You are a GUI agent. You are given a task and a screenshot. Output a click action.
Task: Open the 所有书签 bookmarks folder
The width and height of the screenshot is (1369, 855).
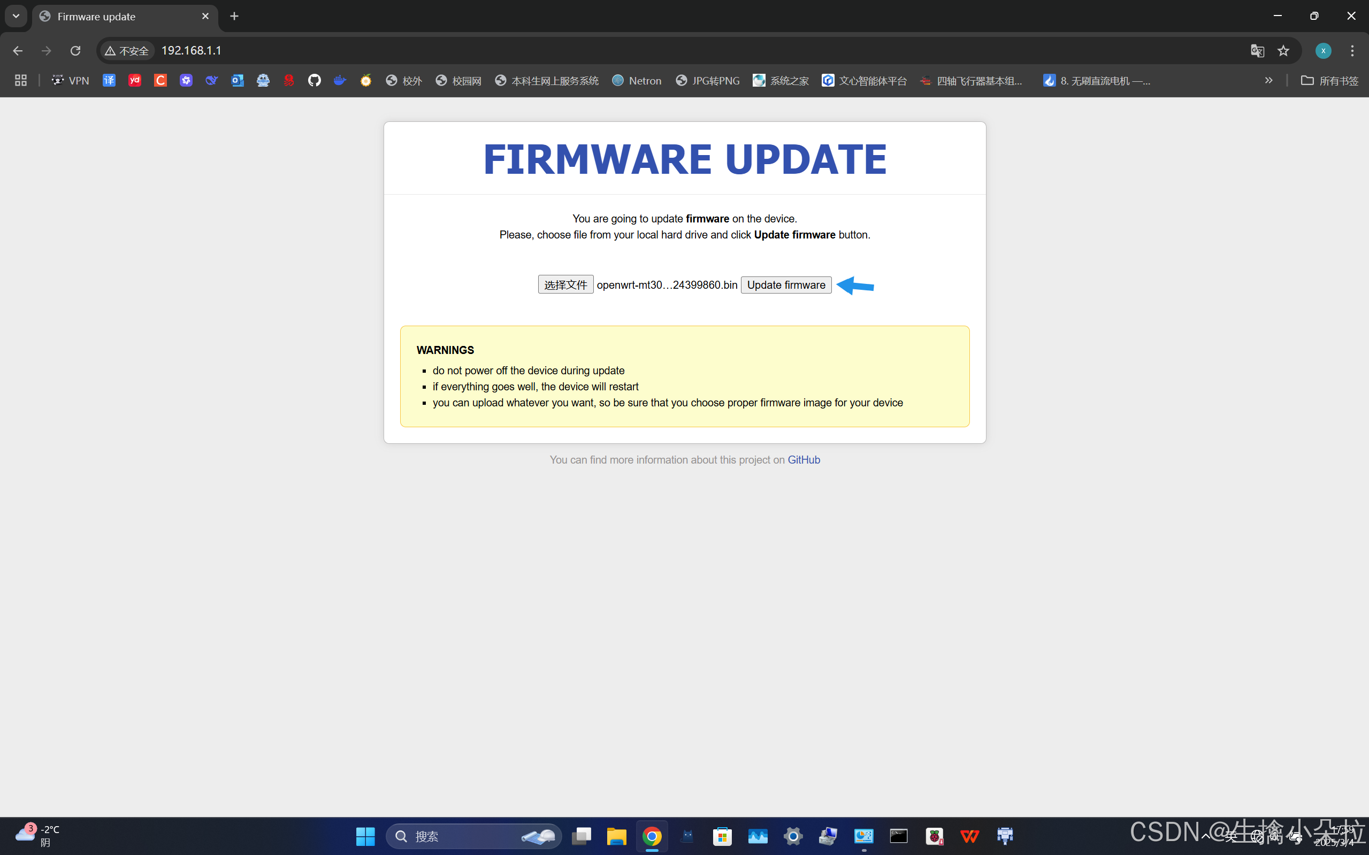tap(1329, 80)
